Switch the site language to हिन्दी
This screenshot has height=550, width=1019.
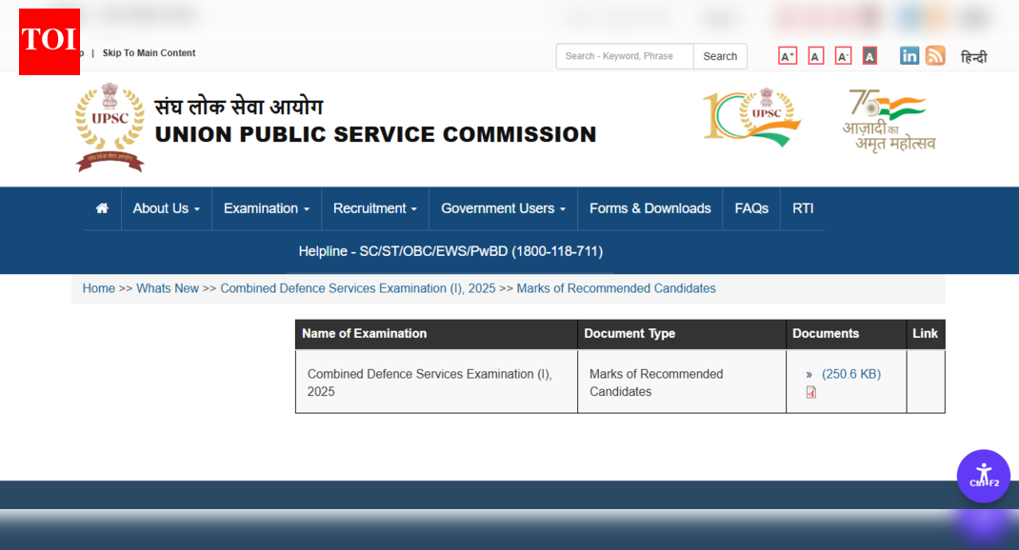tap(974, 57)
